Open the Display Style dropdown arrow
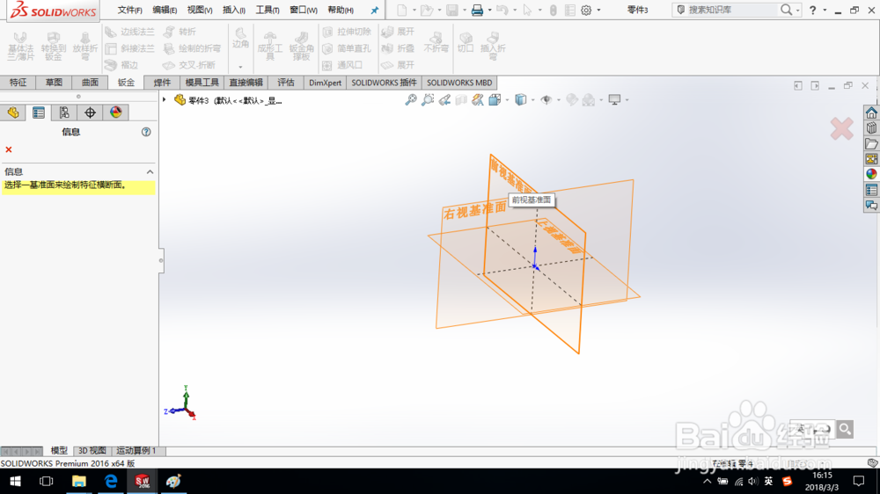 point(533,100)
